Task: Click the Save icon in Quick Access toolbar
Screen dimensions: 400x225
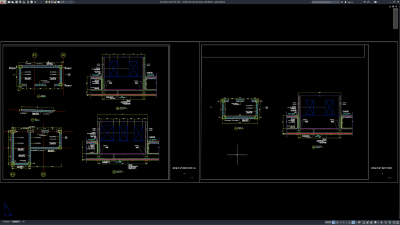Action: click(16, 2)
